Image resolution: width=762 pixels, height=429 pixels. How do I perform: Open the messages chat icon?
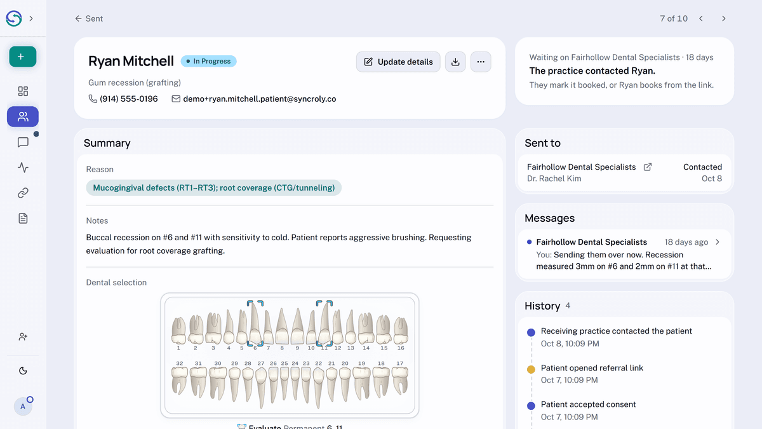(x=23, y=142)
